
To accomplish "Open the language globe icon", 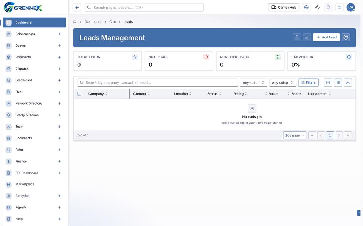I will 306,8.
